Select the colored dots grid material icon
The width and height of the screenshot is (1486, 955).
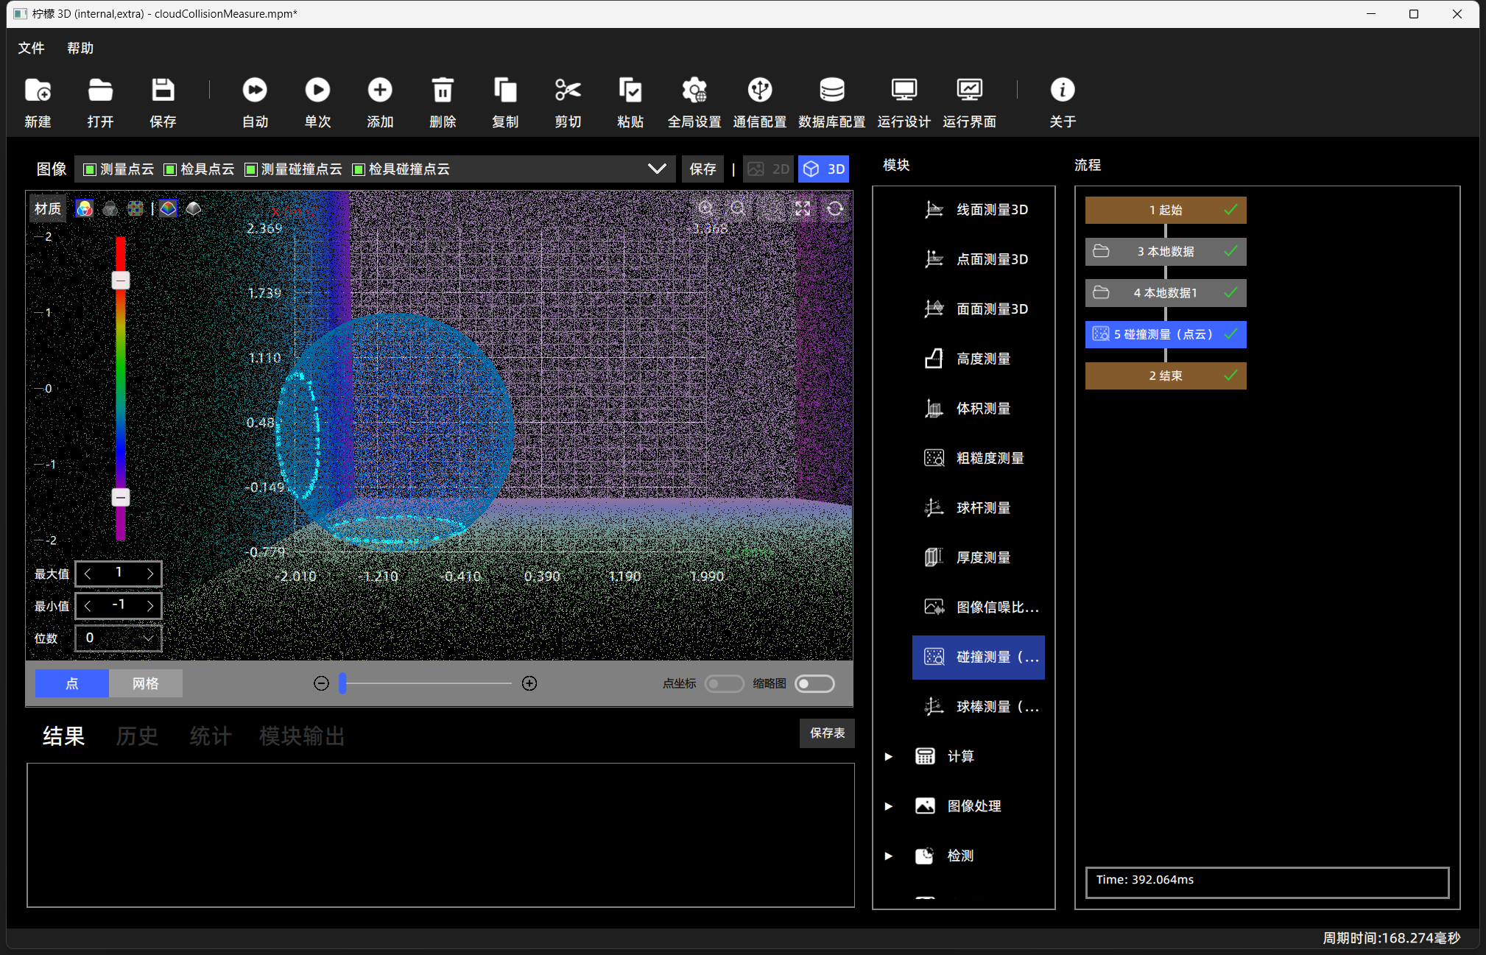pyautogui.click(x=135, y=209)
